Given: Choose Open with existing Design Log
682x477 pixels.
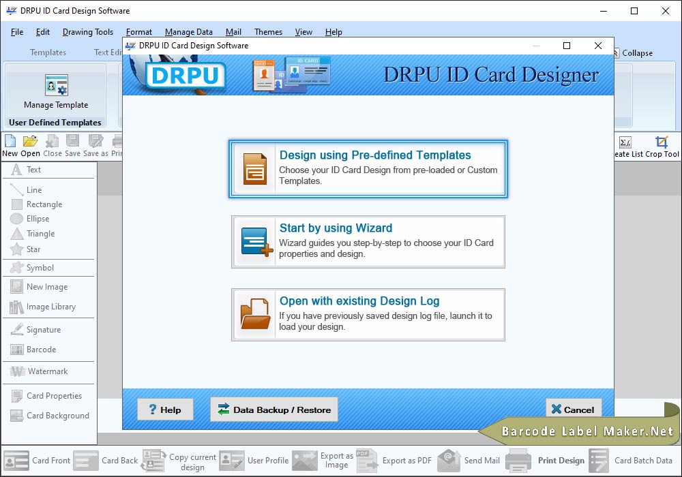Looking at the screenshot, I should point(368,315).
